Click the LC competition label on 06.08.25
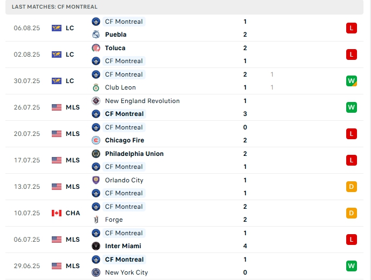This screenshot has width=371, height=280. (x=70, y=28)
